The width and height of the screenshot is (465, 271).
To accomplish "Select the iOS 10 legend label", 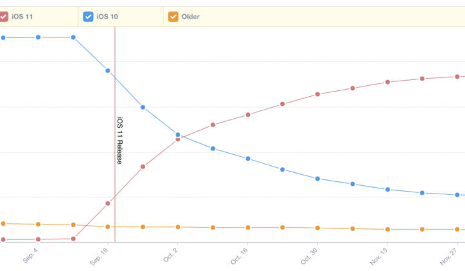I will pos(107,17).
